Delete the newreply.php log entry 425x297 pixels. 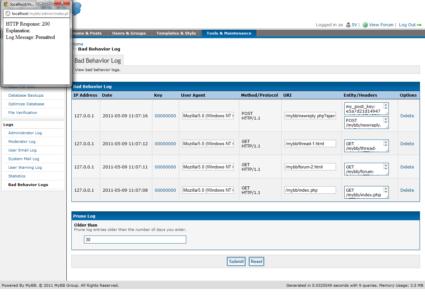click(x=407, y=116)
